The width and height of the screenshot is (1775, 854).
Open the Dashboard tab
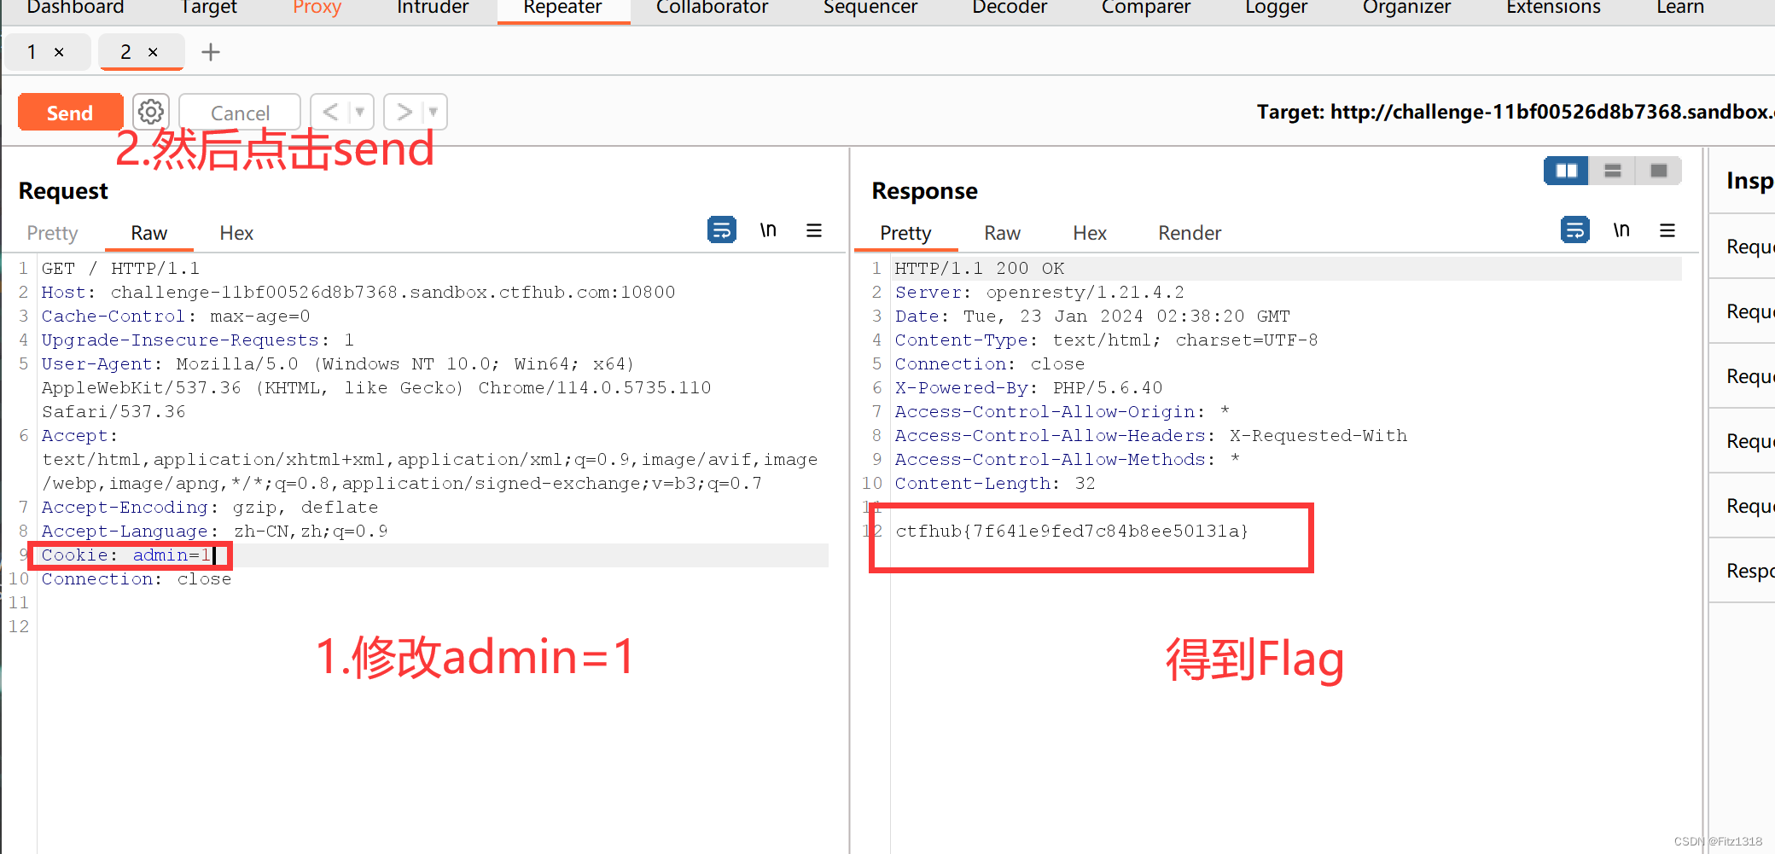76,8
